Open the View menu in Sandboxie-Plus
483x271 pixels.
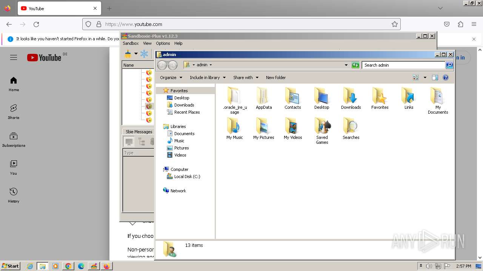[147, 43]
